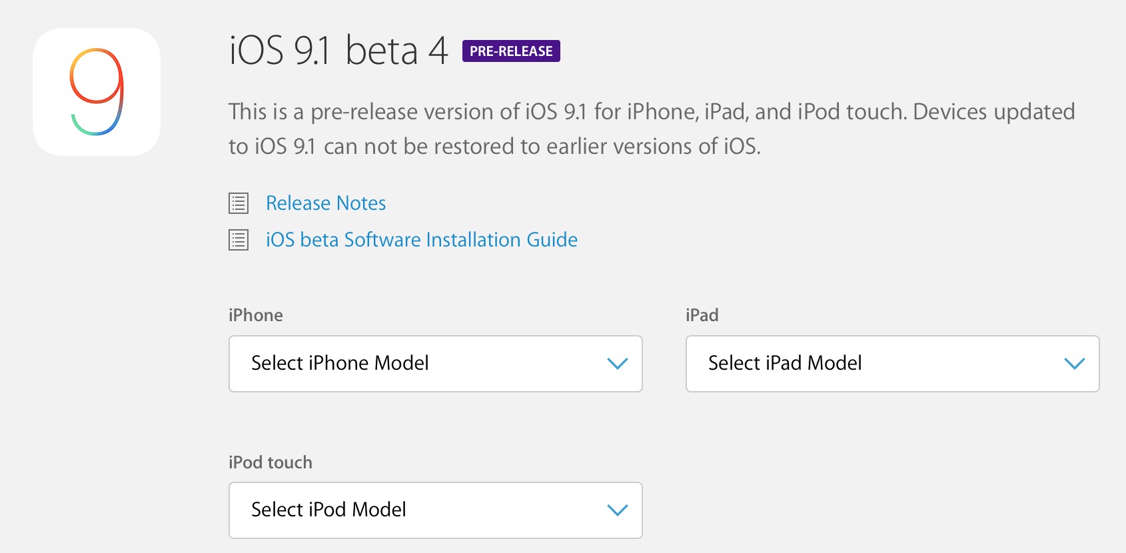Click the iPod touch section label

(x=271, y=462)
